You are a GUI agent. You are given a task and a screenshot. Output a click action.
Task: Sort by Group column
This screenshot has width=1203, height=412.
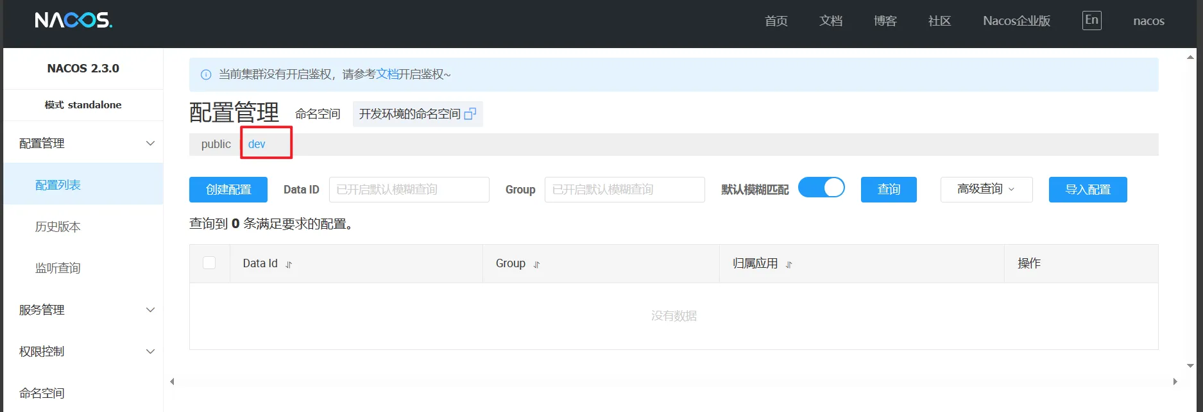[536, 265]
